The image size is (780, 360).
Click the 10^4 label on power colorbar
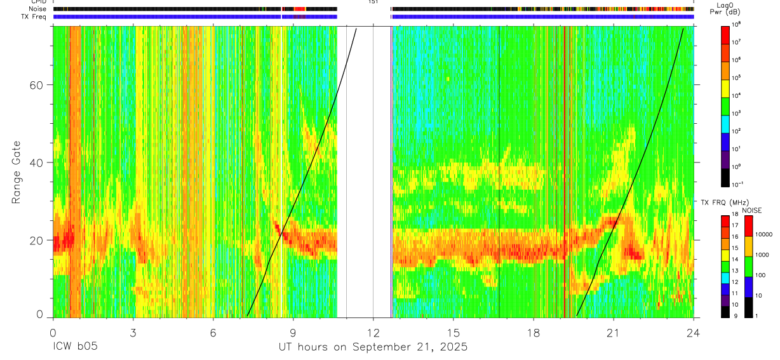tap(736, 95)
